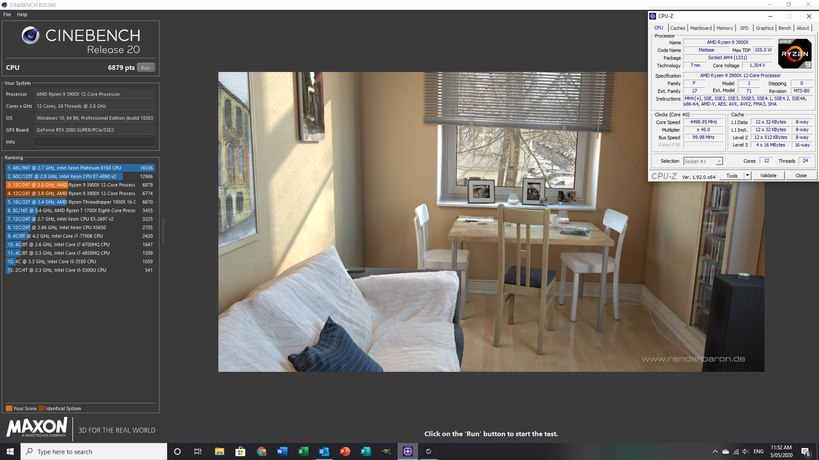Screen dimensions: 819x460
Task: Click the Info input field in Cinebench
Action: coord(95,142)
